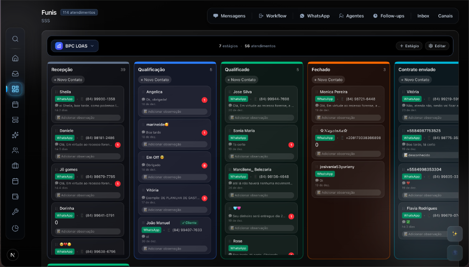Open the BPC LOAS funnel dropdown
Viewport: 469px width, 267px height.
tap(74, 46)
